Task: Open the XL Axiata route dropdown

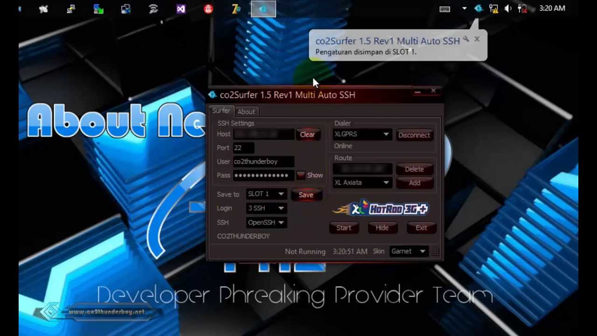Action: (x=362, y=182)
